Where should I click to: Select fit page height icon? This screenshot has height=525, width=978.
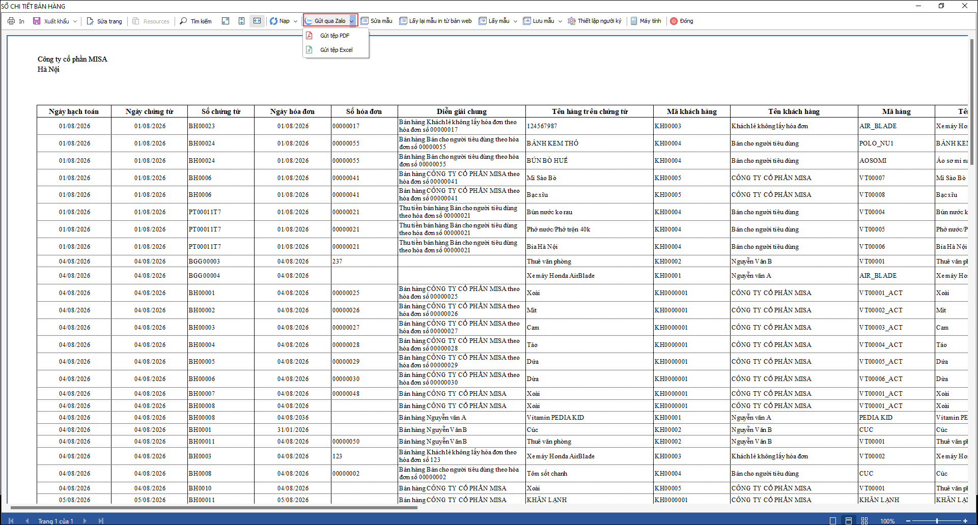coord(241,21)
